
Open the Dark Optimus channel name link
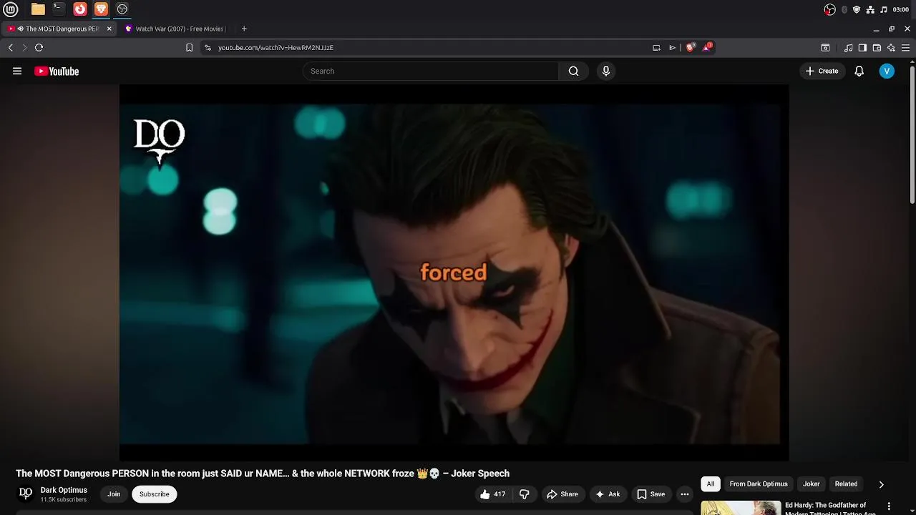tap(64, 490)
